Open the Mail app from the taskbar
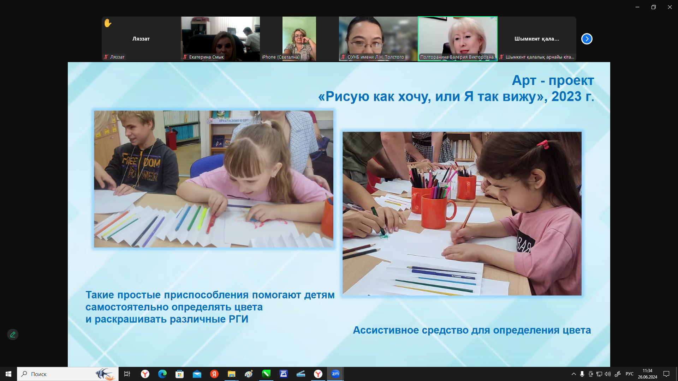Screen dimensions: 678x381 point(197,374)
